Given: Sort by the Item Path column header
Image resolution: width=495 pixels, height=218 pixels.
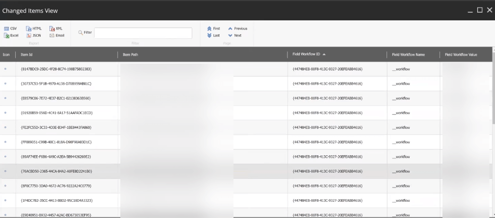Looking at the screenshot, I should point(131,54).
